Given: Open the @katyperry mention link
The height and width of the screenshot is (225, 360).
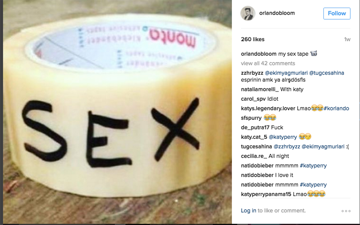Looking at the screenshot, I should tap(283, 137).
